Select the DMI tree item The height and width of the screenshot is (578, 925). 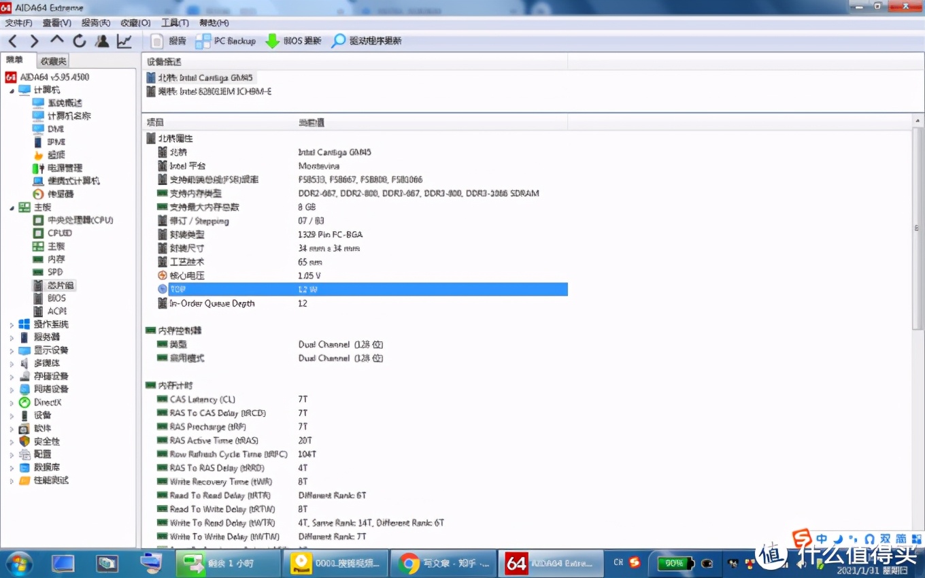[48, 129]
